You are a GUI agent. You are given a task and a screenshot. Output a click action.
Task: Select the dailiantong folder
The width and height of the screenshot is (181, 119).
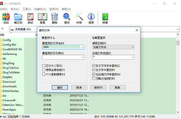click(x=10, y=54)
